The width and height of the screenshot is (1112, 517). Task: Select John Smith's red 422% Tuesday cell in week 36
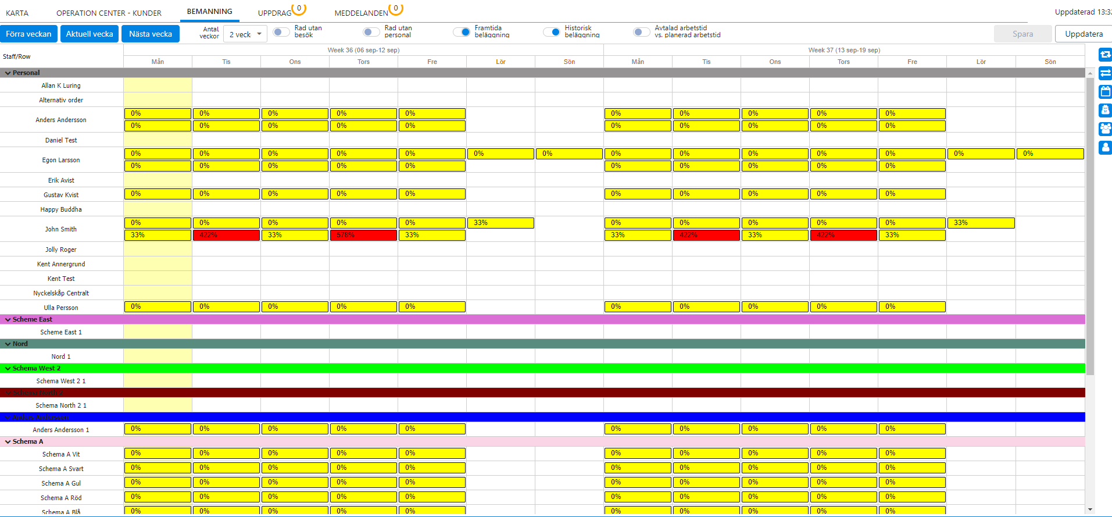pos(226,235)
